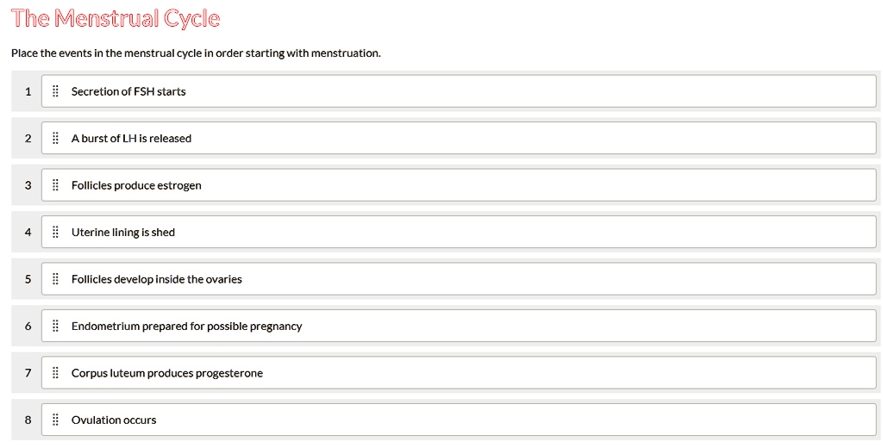Click the drag handle of Uterine lining is shed

[55, 232]
